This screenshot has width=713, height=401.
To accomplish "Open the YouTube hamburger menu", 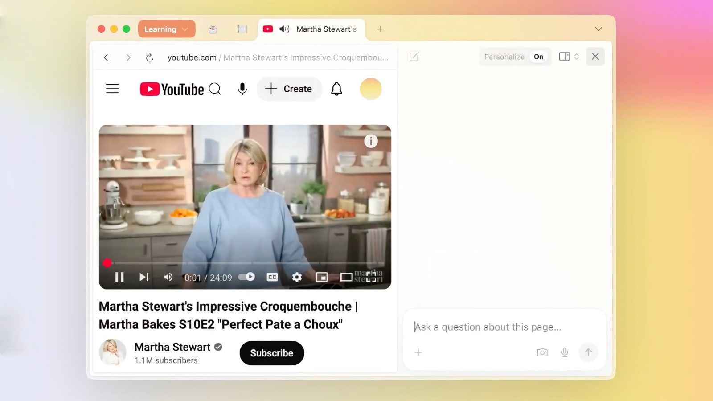I will (x=112, y=89).
